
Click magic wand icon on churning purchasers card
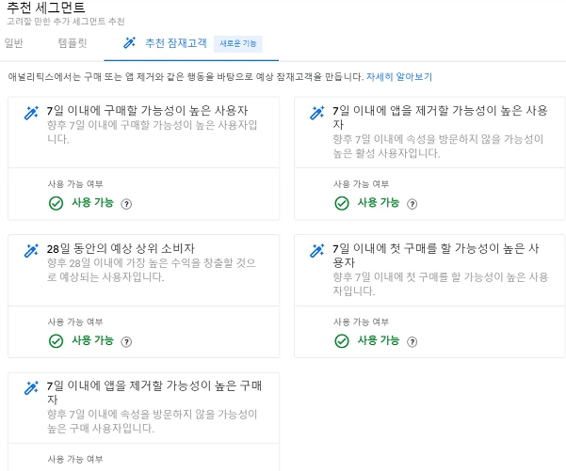coord(31,388)
